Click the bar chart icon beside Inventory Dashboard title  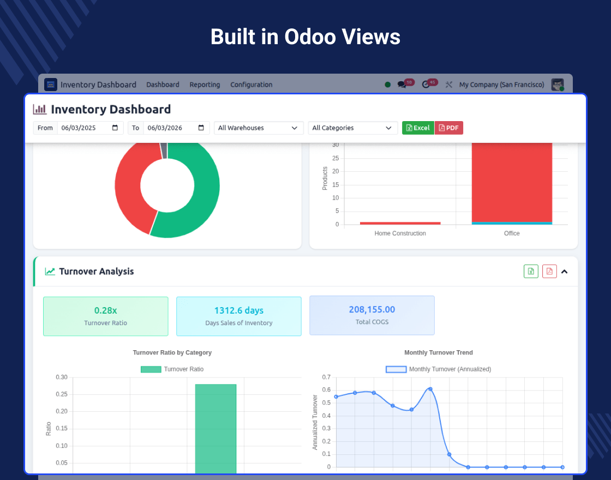point(40,109)
